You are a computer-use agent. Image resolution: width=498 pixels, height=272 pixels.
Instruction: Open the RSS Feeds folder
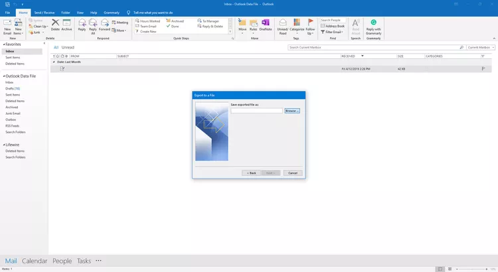click(13, 125)
